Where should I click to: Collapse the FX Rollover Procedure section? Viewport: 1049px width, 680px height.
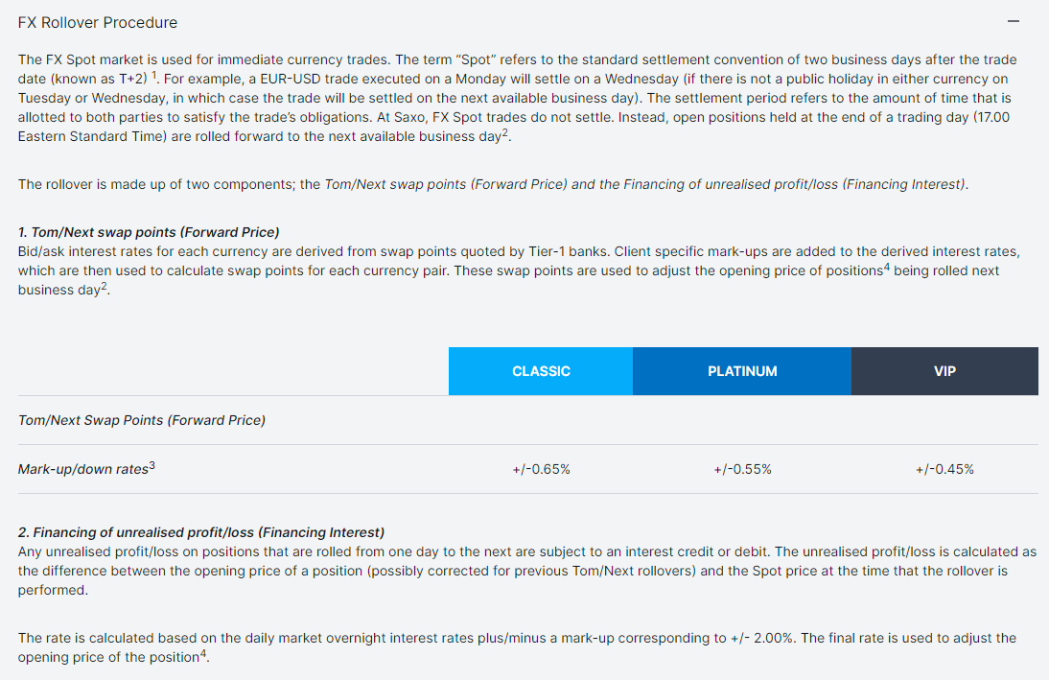(1014, 22)
